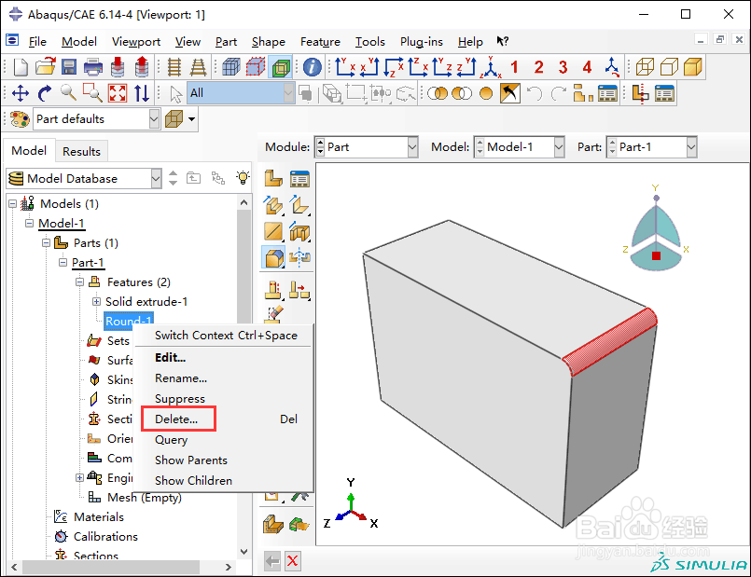Open a model database file icon

click(x=46, y=67)
